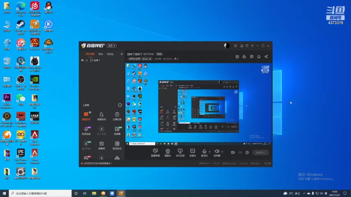
Task: Select the orange active scene tab
Action: click(x=90, y=54)
